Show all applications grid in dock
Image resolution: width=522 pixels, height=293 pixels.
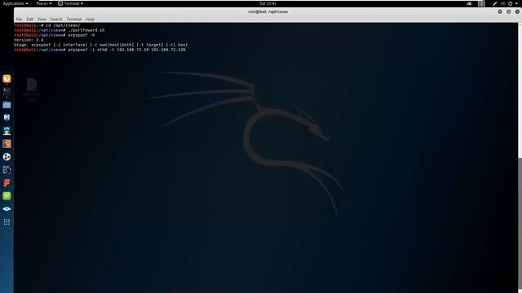[7, 222]
